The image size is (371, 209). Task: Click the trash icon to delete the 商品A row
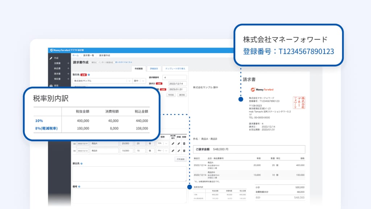pyautogui.click(x=184, y=144)
